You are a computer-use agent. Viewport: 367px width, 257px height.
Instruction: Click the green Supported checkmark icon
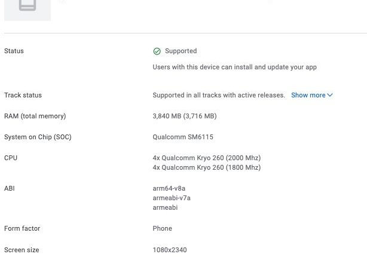click(x=157, y=51)
